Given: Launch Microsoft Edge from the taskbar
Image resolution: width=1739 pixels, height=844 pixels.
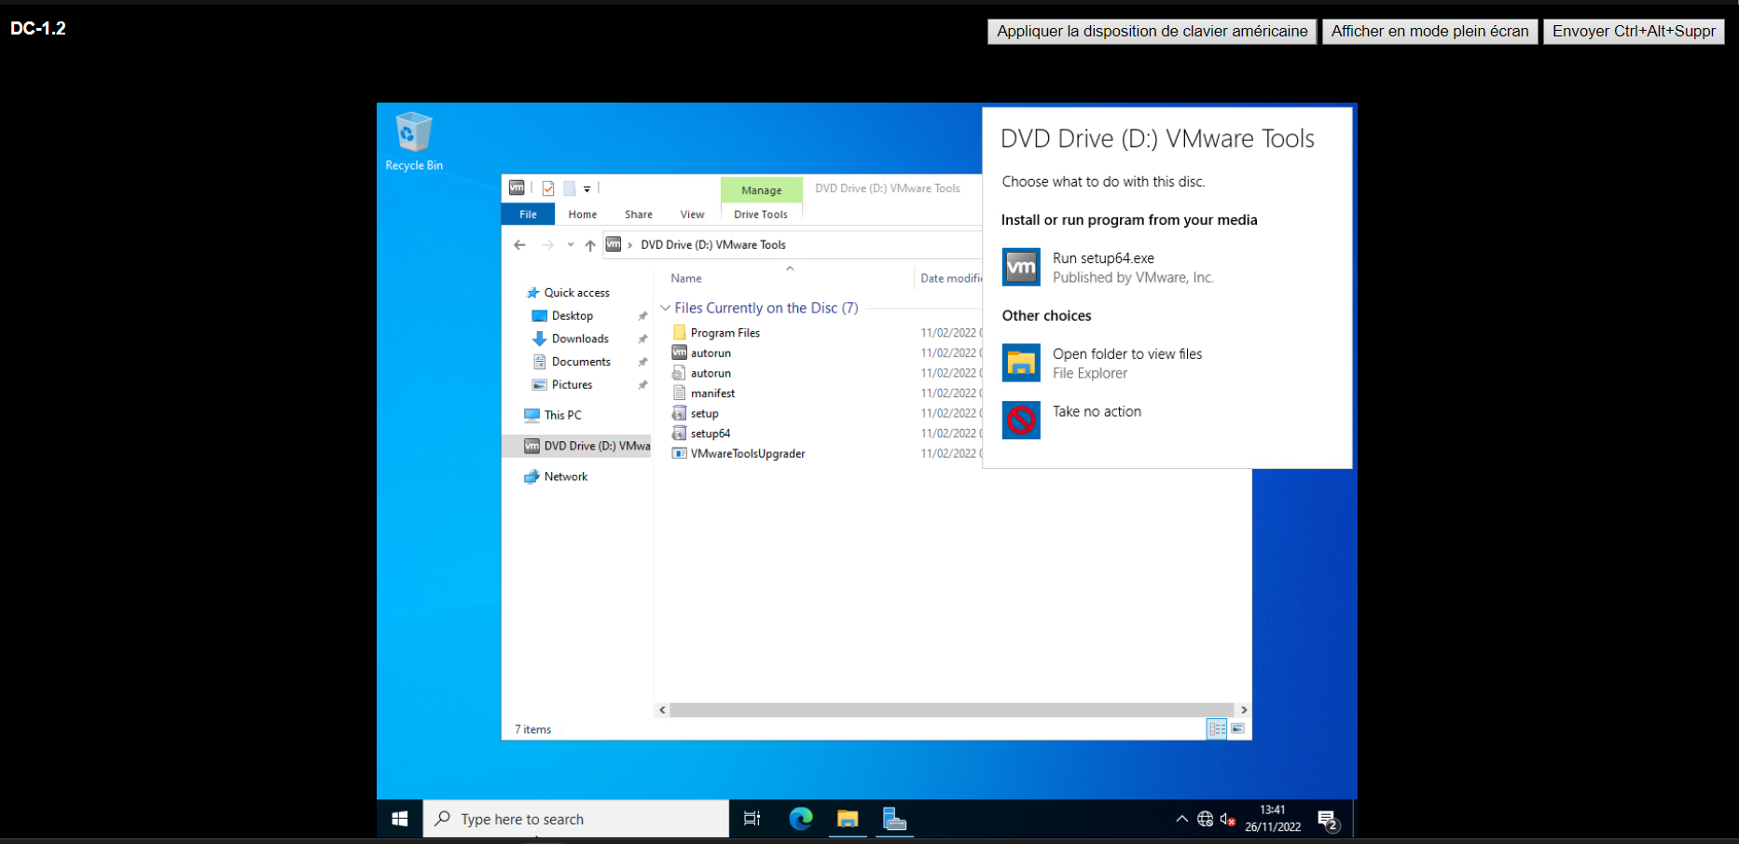Looking at the screenshot, I should tap(800, 819).
